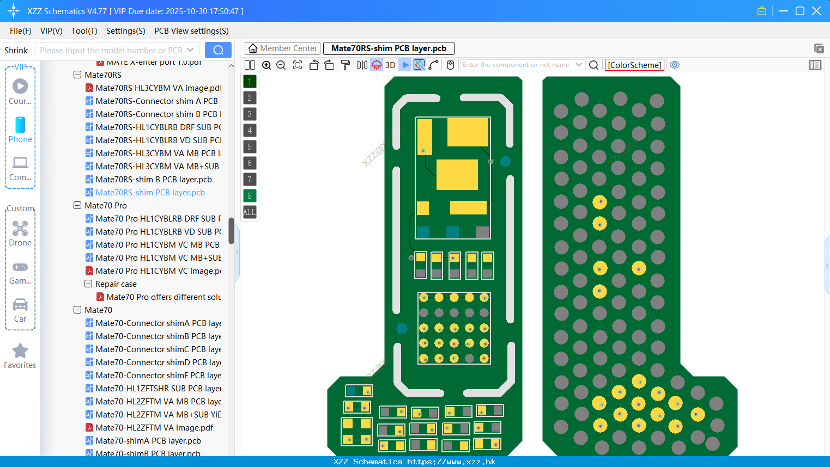Open Favorites star
The width and height of the screenshot is (830, 467).
pyautogui.click(x=20, y=357)
